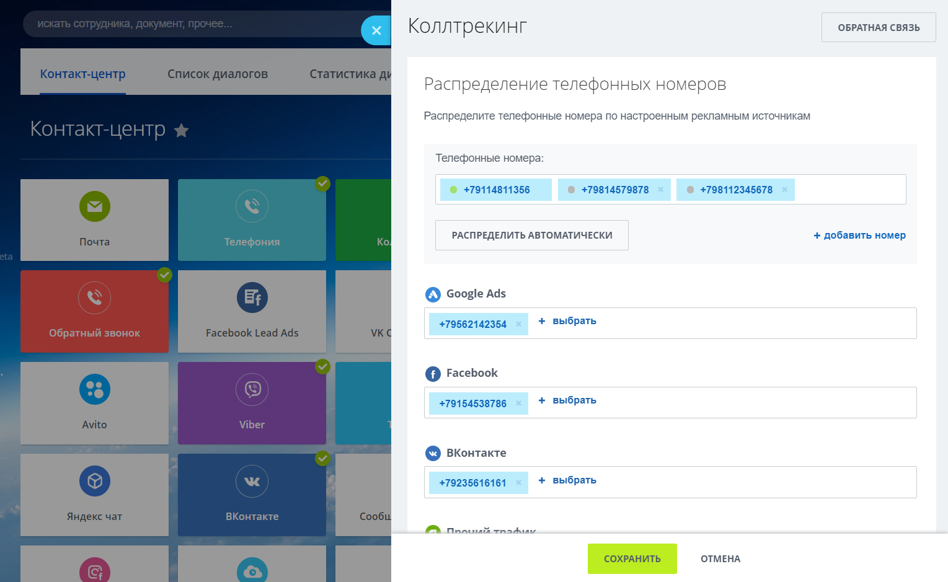Cancel with ОТМЕНА button
This screenshot has height=582, width=948.
coord(720,559)
